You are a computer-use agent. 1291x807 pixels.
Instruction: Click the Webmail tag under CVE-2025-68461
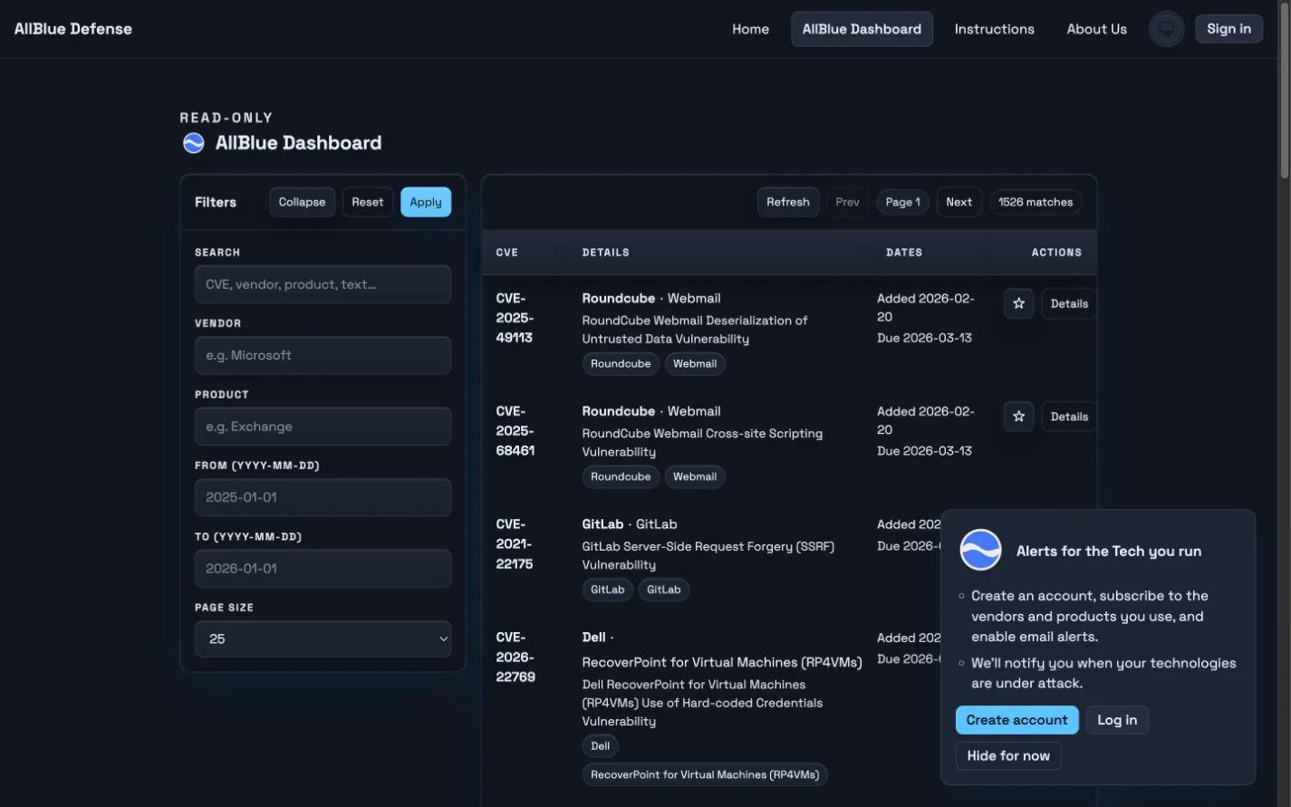[x=695, y=476]
